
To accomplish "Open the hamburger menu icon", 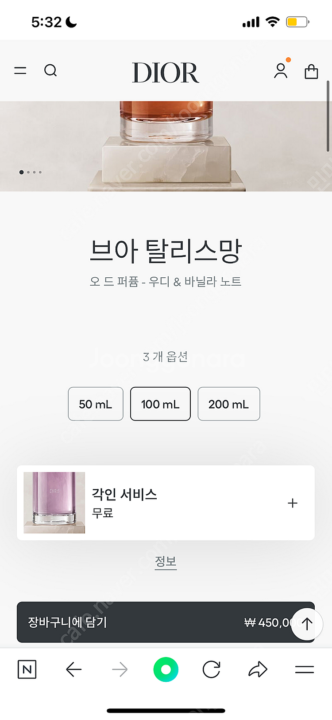I will pos(20,71).
